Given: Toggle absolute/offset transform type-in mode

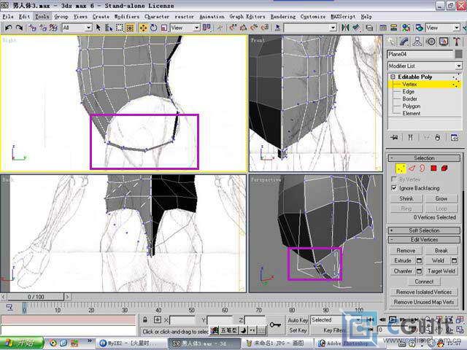Looking at the screenshot, I should [158, 320].
